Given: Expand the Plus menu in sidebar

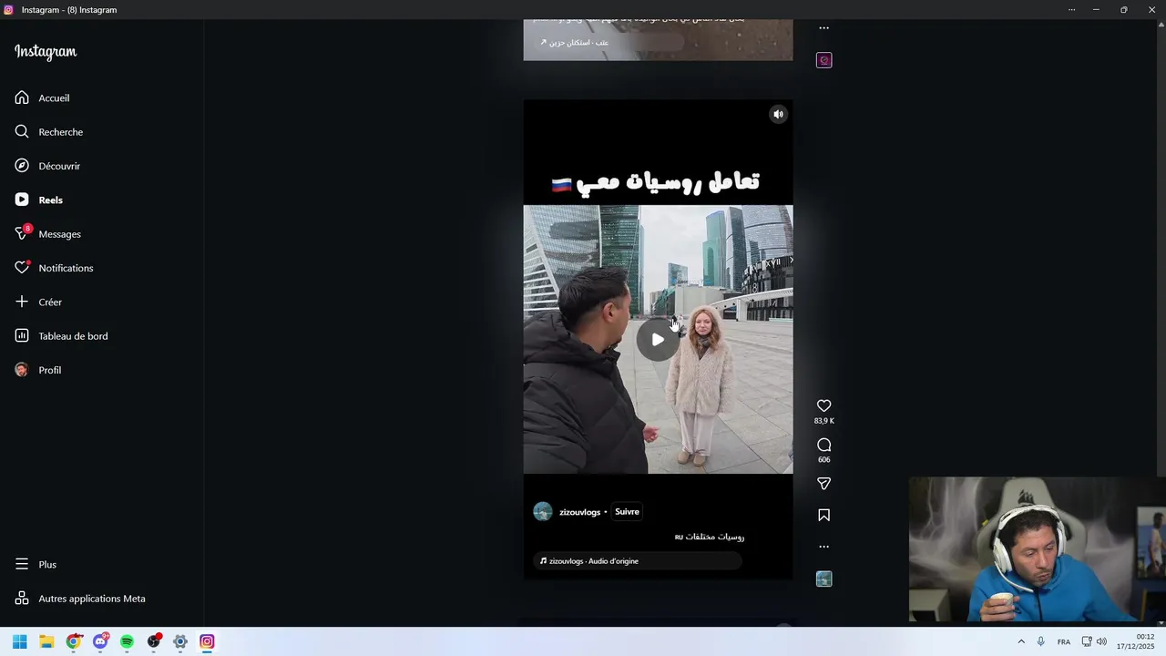Looking at the screenshot, I should point(36,564).
